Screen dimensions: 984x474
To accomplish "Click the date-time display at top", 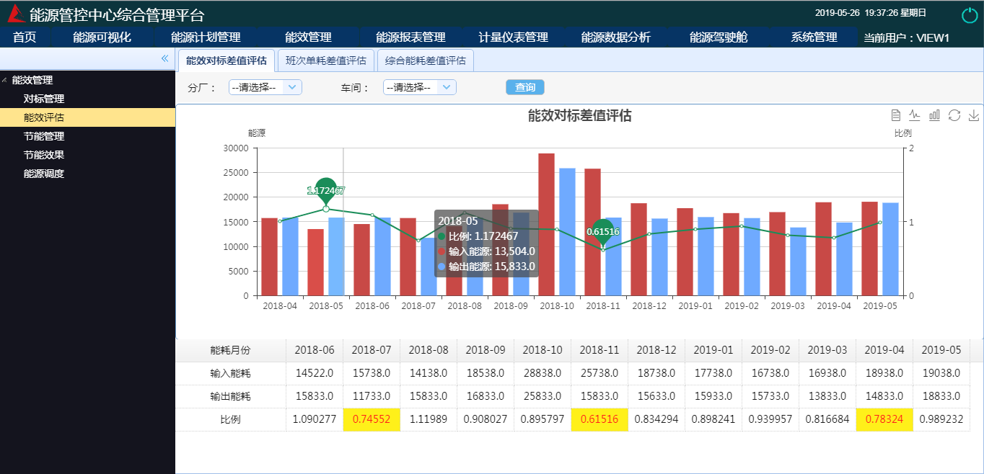I will [871, 13].
